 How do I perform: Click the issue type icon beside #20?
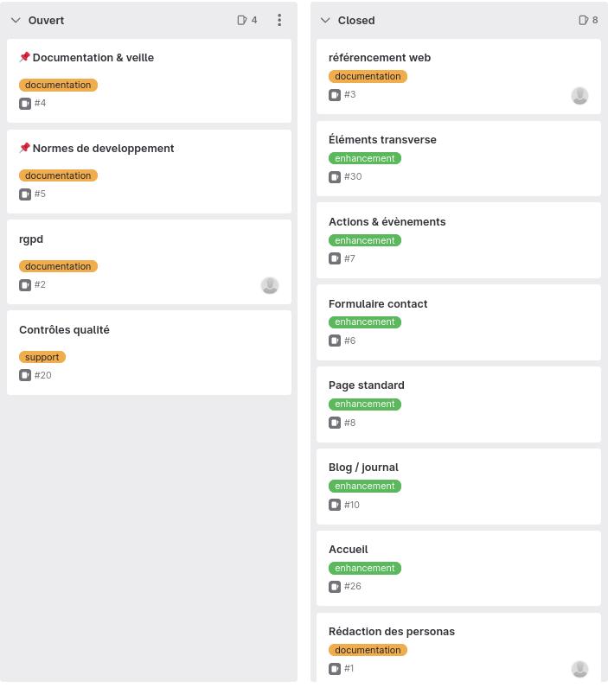(25, 376)
